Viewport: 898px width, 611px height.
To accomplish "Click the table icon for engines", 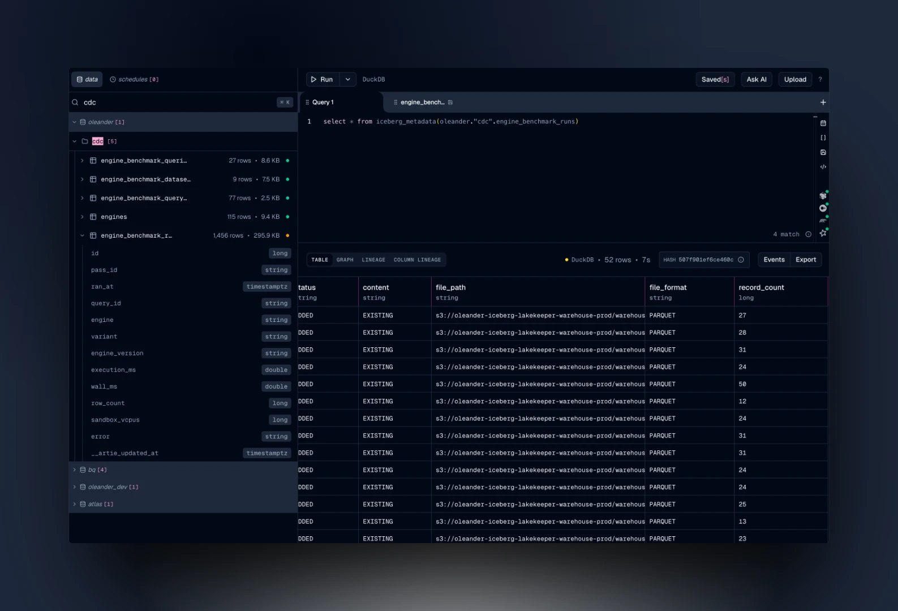I will point(93,217).
